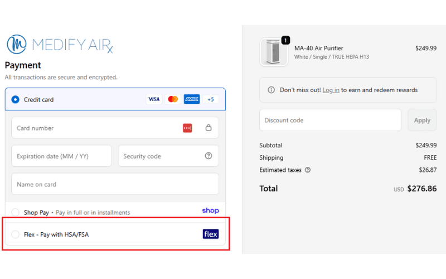Screen dimensions: 446x279
Task: Click the MA-40 Air Purifier product name
Action: click(318, 48)
